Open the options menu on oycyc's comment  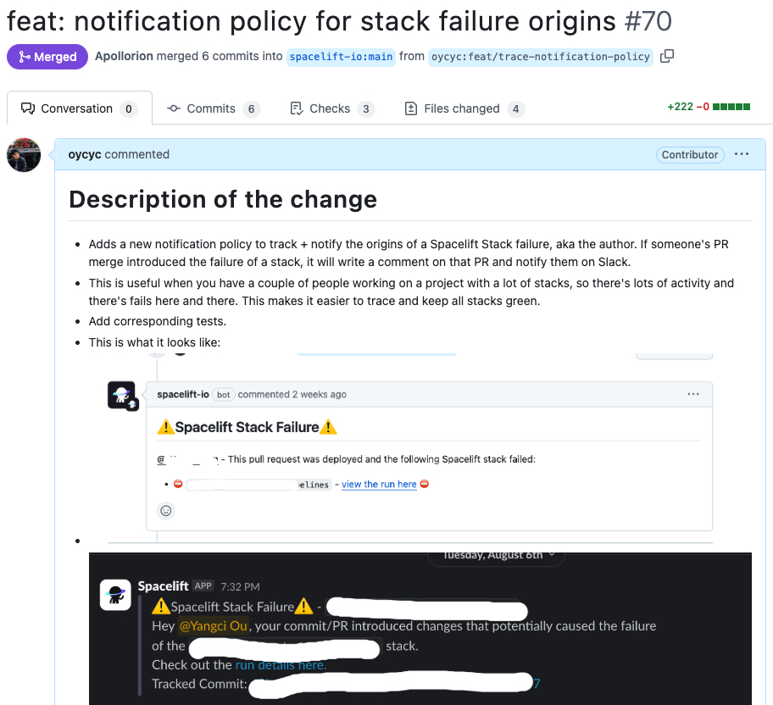[x=742, y=154]
